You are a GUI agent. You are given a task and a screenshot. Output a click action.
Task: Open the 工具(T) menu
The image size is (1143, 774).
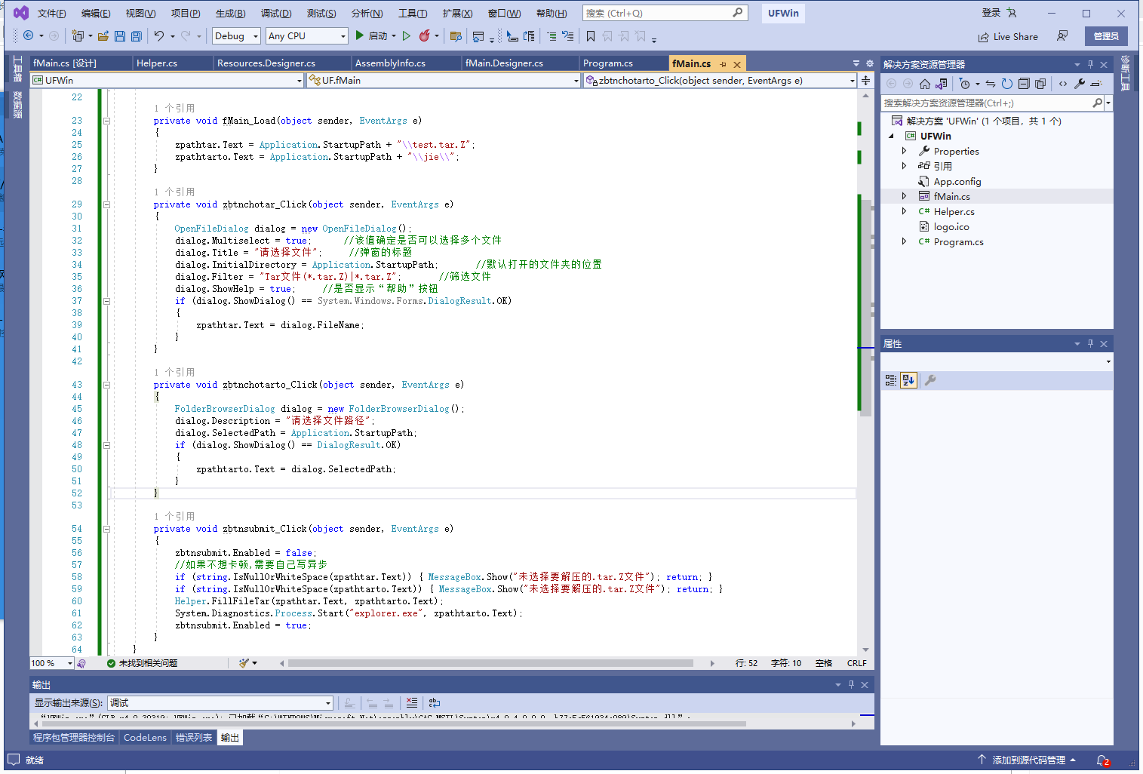[413, 14]
